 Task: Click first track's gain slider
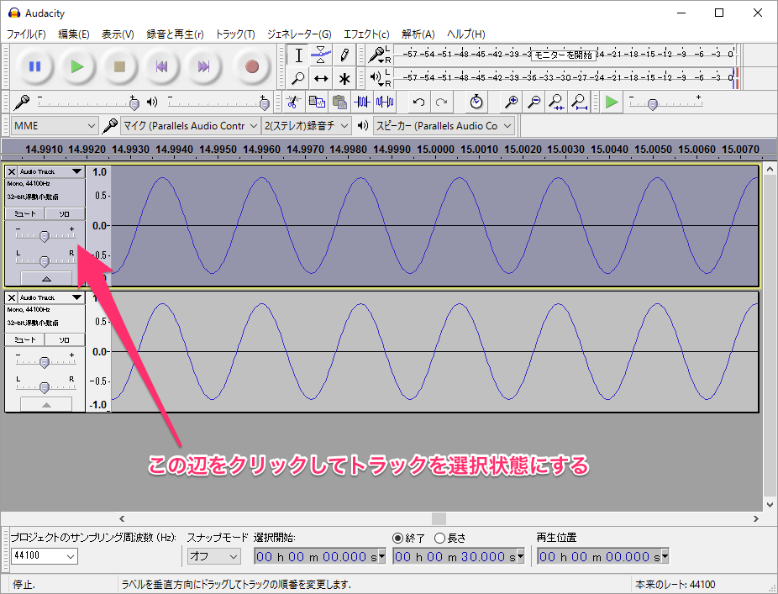pos(45,236)
